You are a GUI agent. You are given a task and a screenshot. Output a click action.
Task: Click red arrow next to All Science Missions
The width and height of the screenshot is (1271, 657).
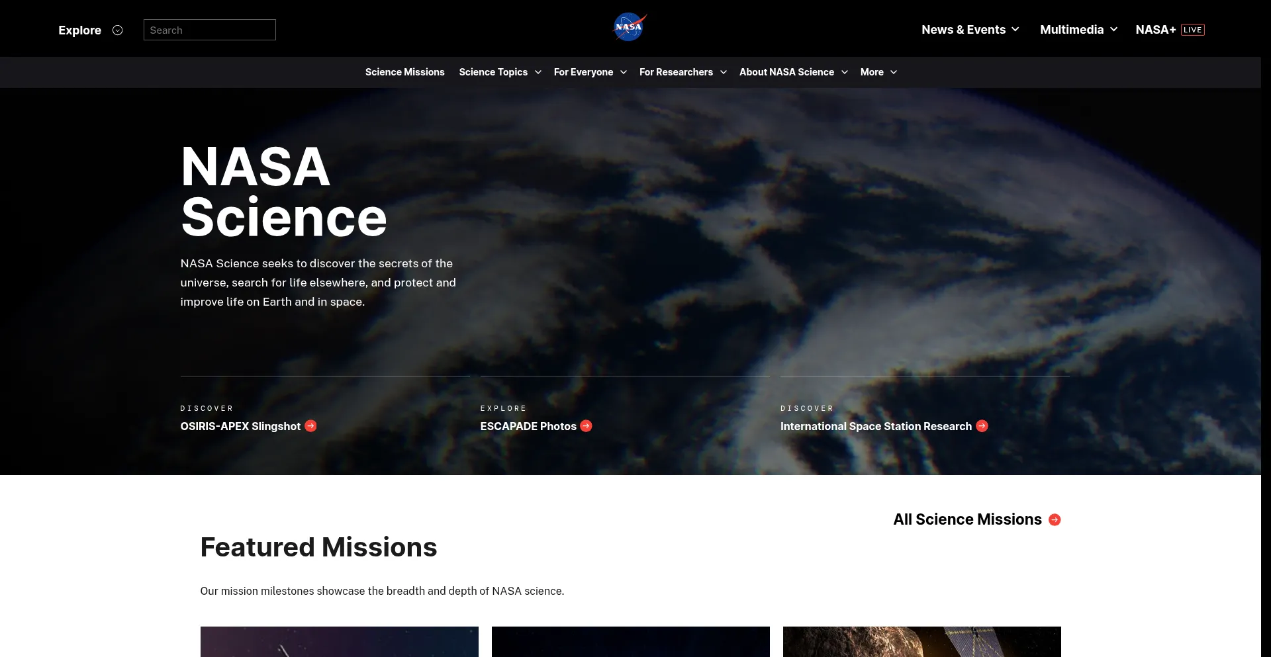[x=1055, y=520]
